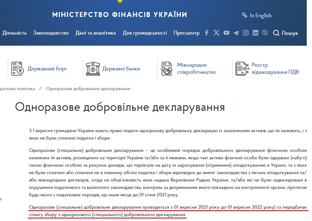Open the Viber icon
Image resolution: width=312 pixels, height=221 pixels.
(x=265, y=33)
